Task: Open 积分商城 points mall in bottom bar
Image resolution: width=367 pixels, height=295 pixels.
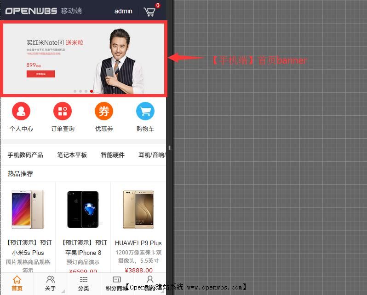Action: (x=116, y=283)
